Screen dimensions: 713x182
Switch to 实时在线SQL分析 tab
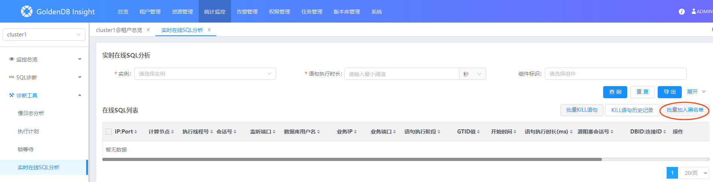(182, 30)
